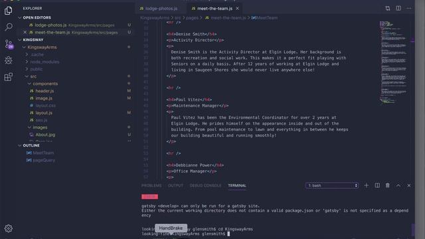
Task: Click the Denise Smith heading line
Action: point(192,34)
